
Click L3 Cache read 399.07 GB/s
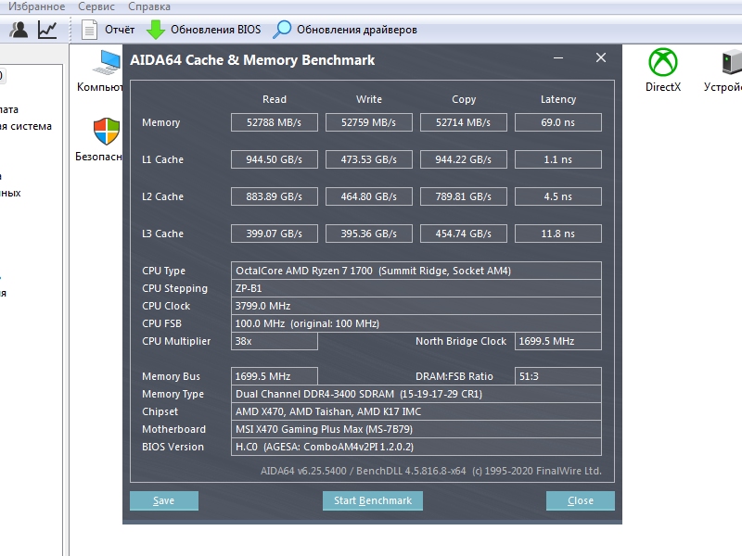click(275, 234)
